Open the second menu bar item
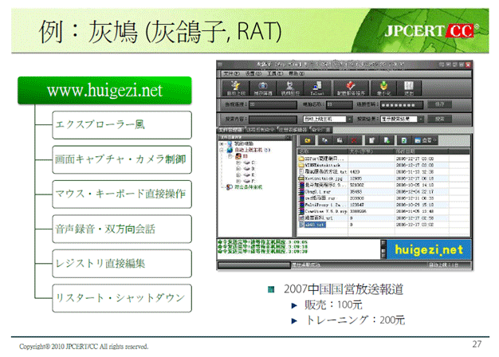Screen dimensions: 499x357 point(253,73)
